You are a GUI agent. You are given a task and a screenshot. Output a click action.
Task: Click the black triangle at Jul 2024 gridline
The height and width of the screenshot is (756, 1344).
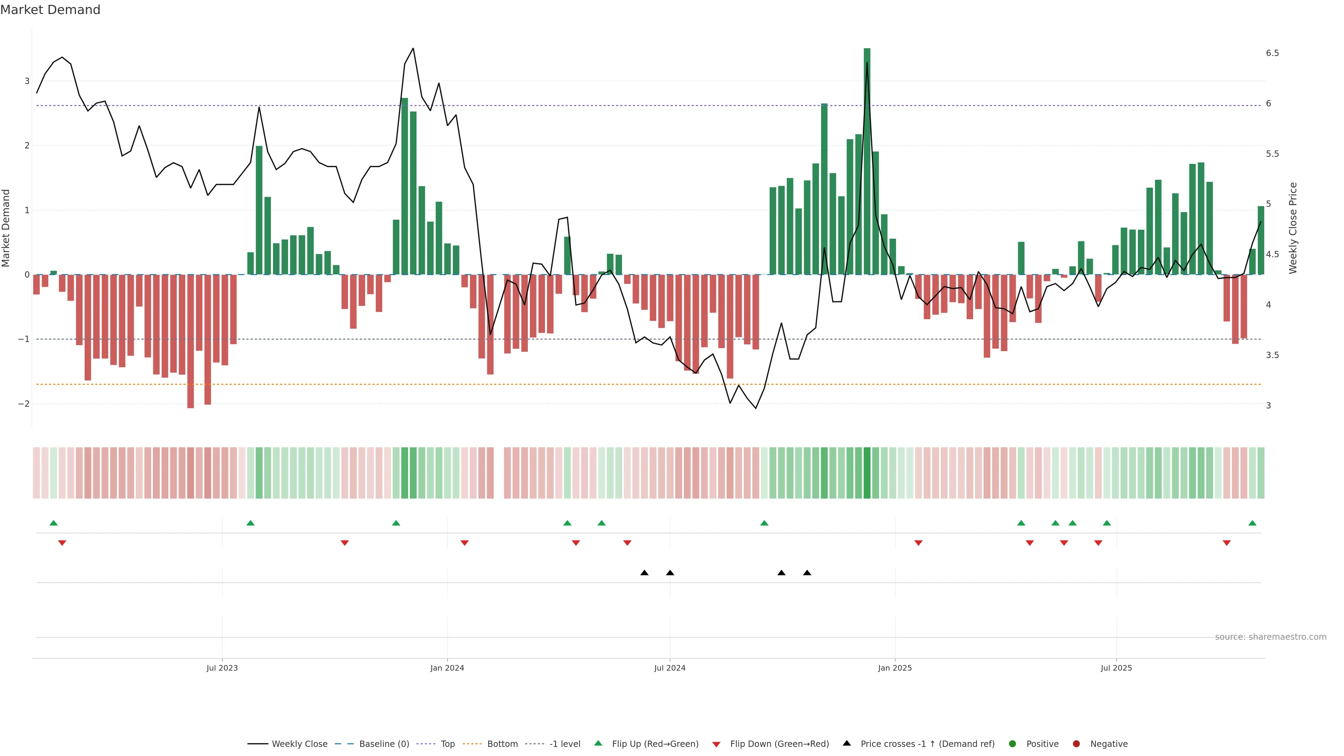click(x=670, y=573)
